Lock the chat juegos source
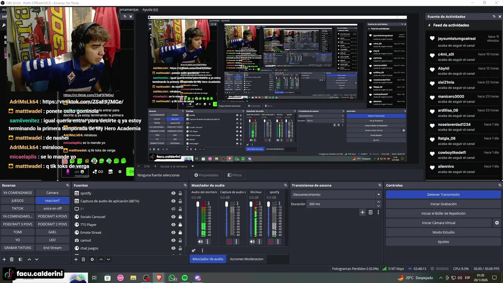The width and height of the screenshot is (503, 283). 180,248
